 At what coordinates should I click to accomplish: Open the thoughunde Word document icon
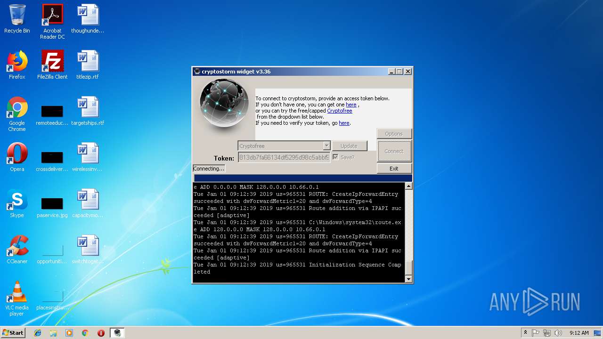point(88,19)
